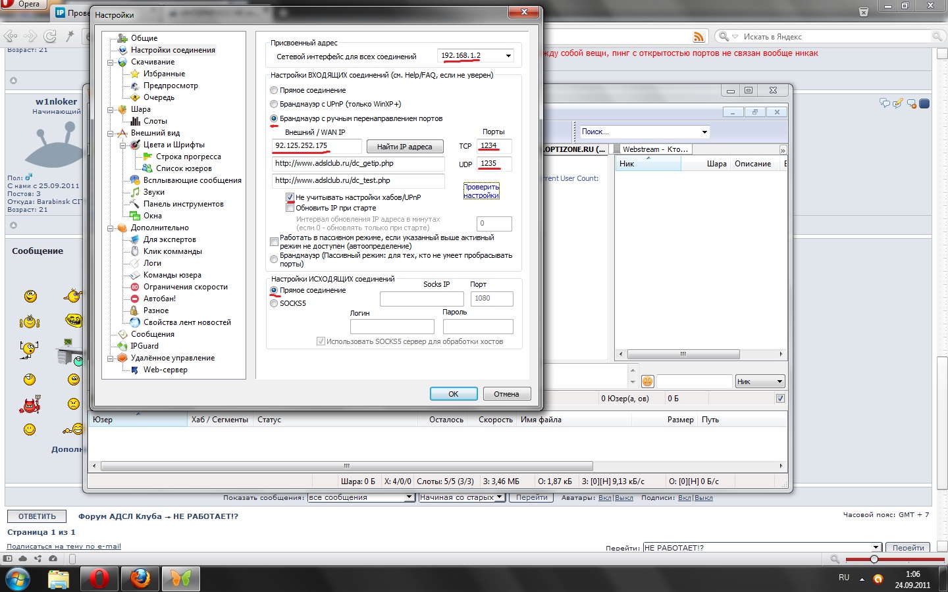Click the Web-сервер icon in settings tree

[x=135, y=370]
